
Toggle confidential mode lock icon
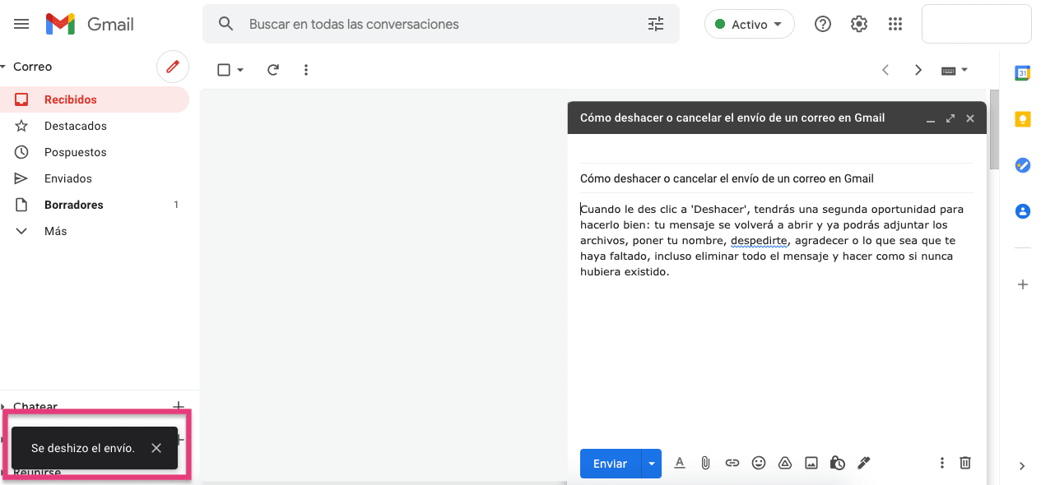point(837,463)
